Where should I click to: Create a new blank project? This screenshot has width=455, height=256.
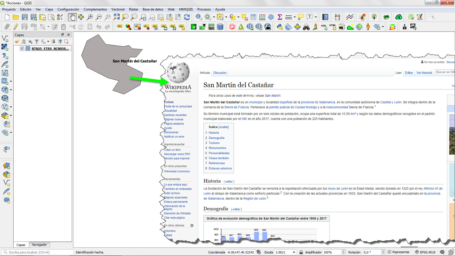7,17
